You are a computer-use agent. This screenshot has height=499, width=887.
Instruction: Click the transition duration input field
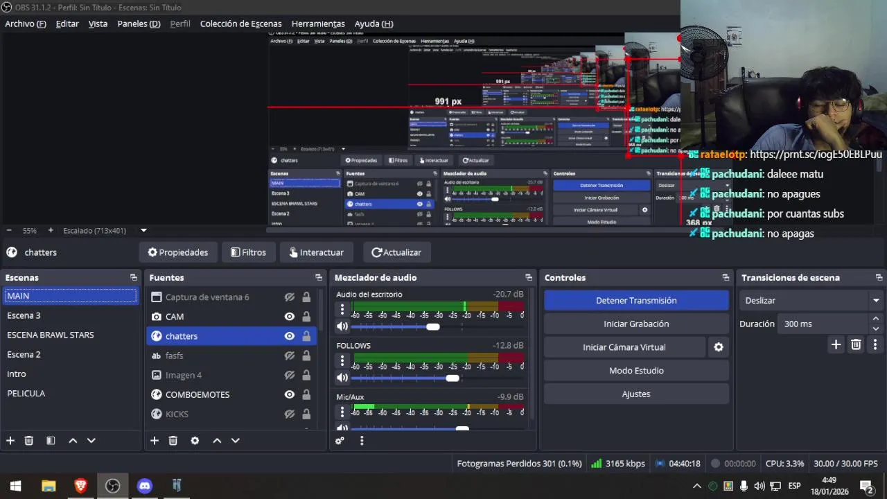823,324
